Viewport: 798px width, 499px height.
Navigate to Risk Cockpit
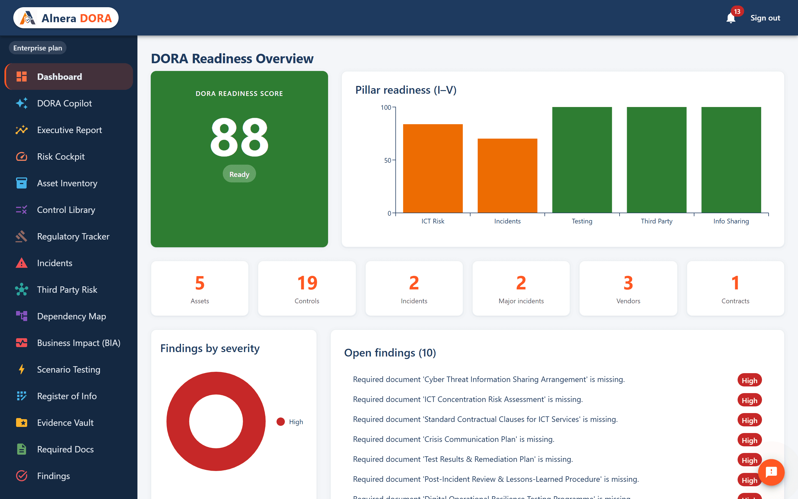pos(69,156)
